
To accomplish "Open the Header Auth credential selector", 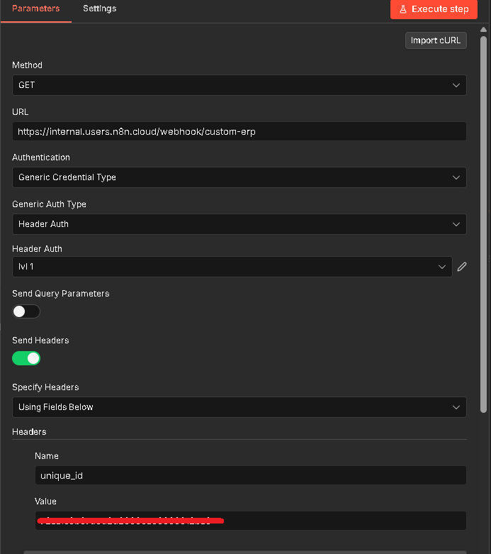I will tap(232, 267).
